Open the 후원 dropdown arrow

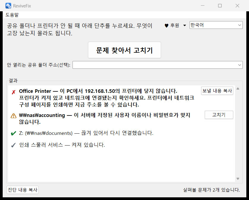(185, 26)
